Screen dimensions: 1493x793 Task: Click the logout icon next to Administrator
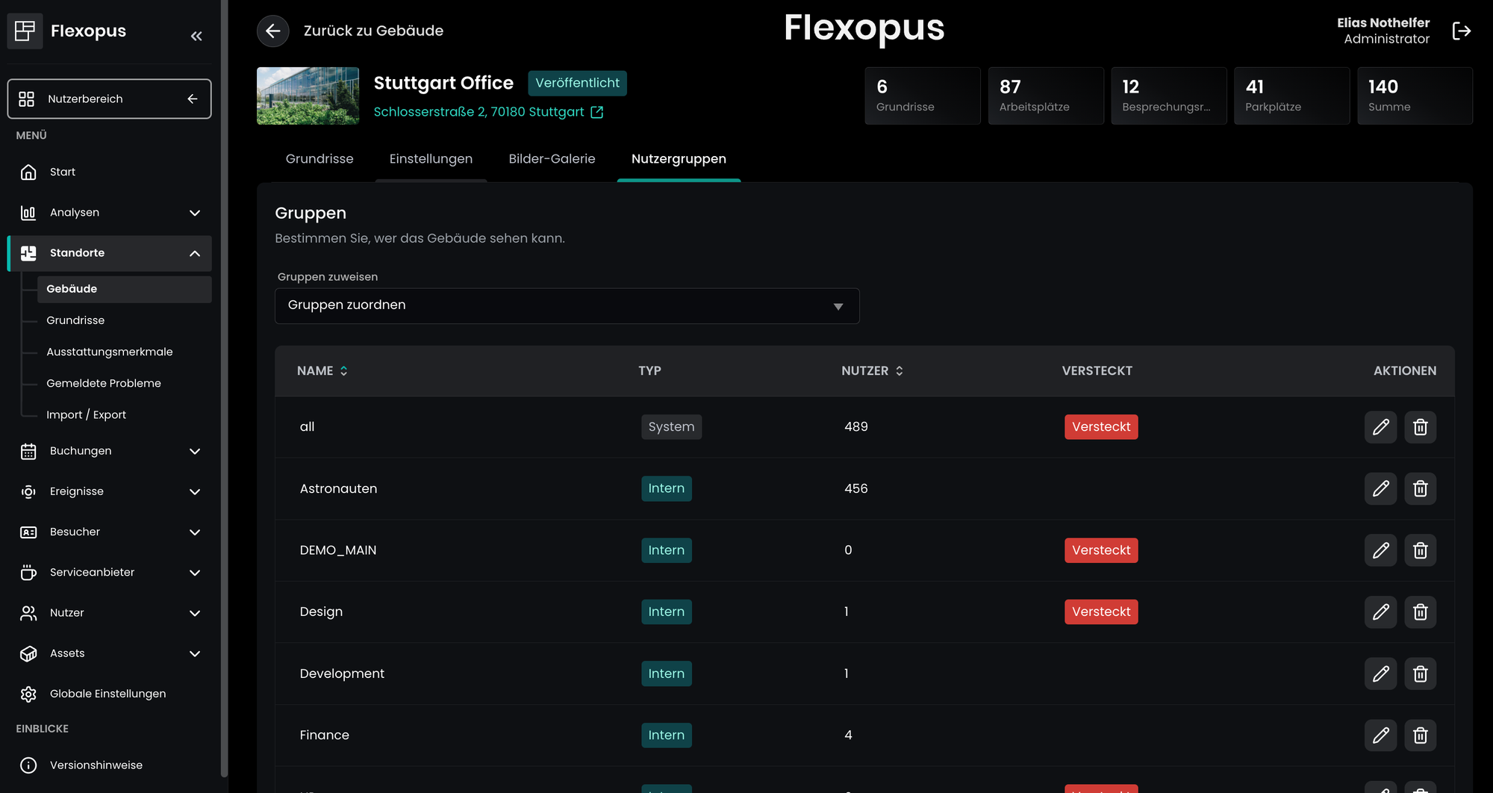click(x=1461, y=31)
